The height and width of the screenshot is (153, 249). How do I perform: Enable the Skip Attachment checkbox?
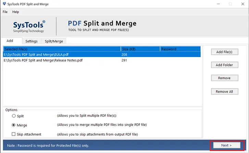pos(14,134)
